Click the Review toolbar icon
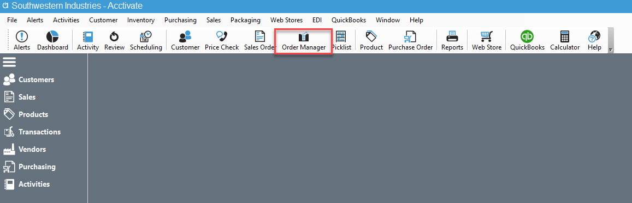 click(114, 40)
